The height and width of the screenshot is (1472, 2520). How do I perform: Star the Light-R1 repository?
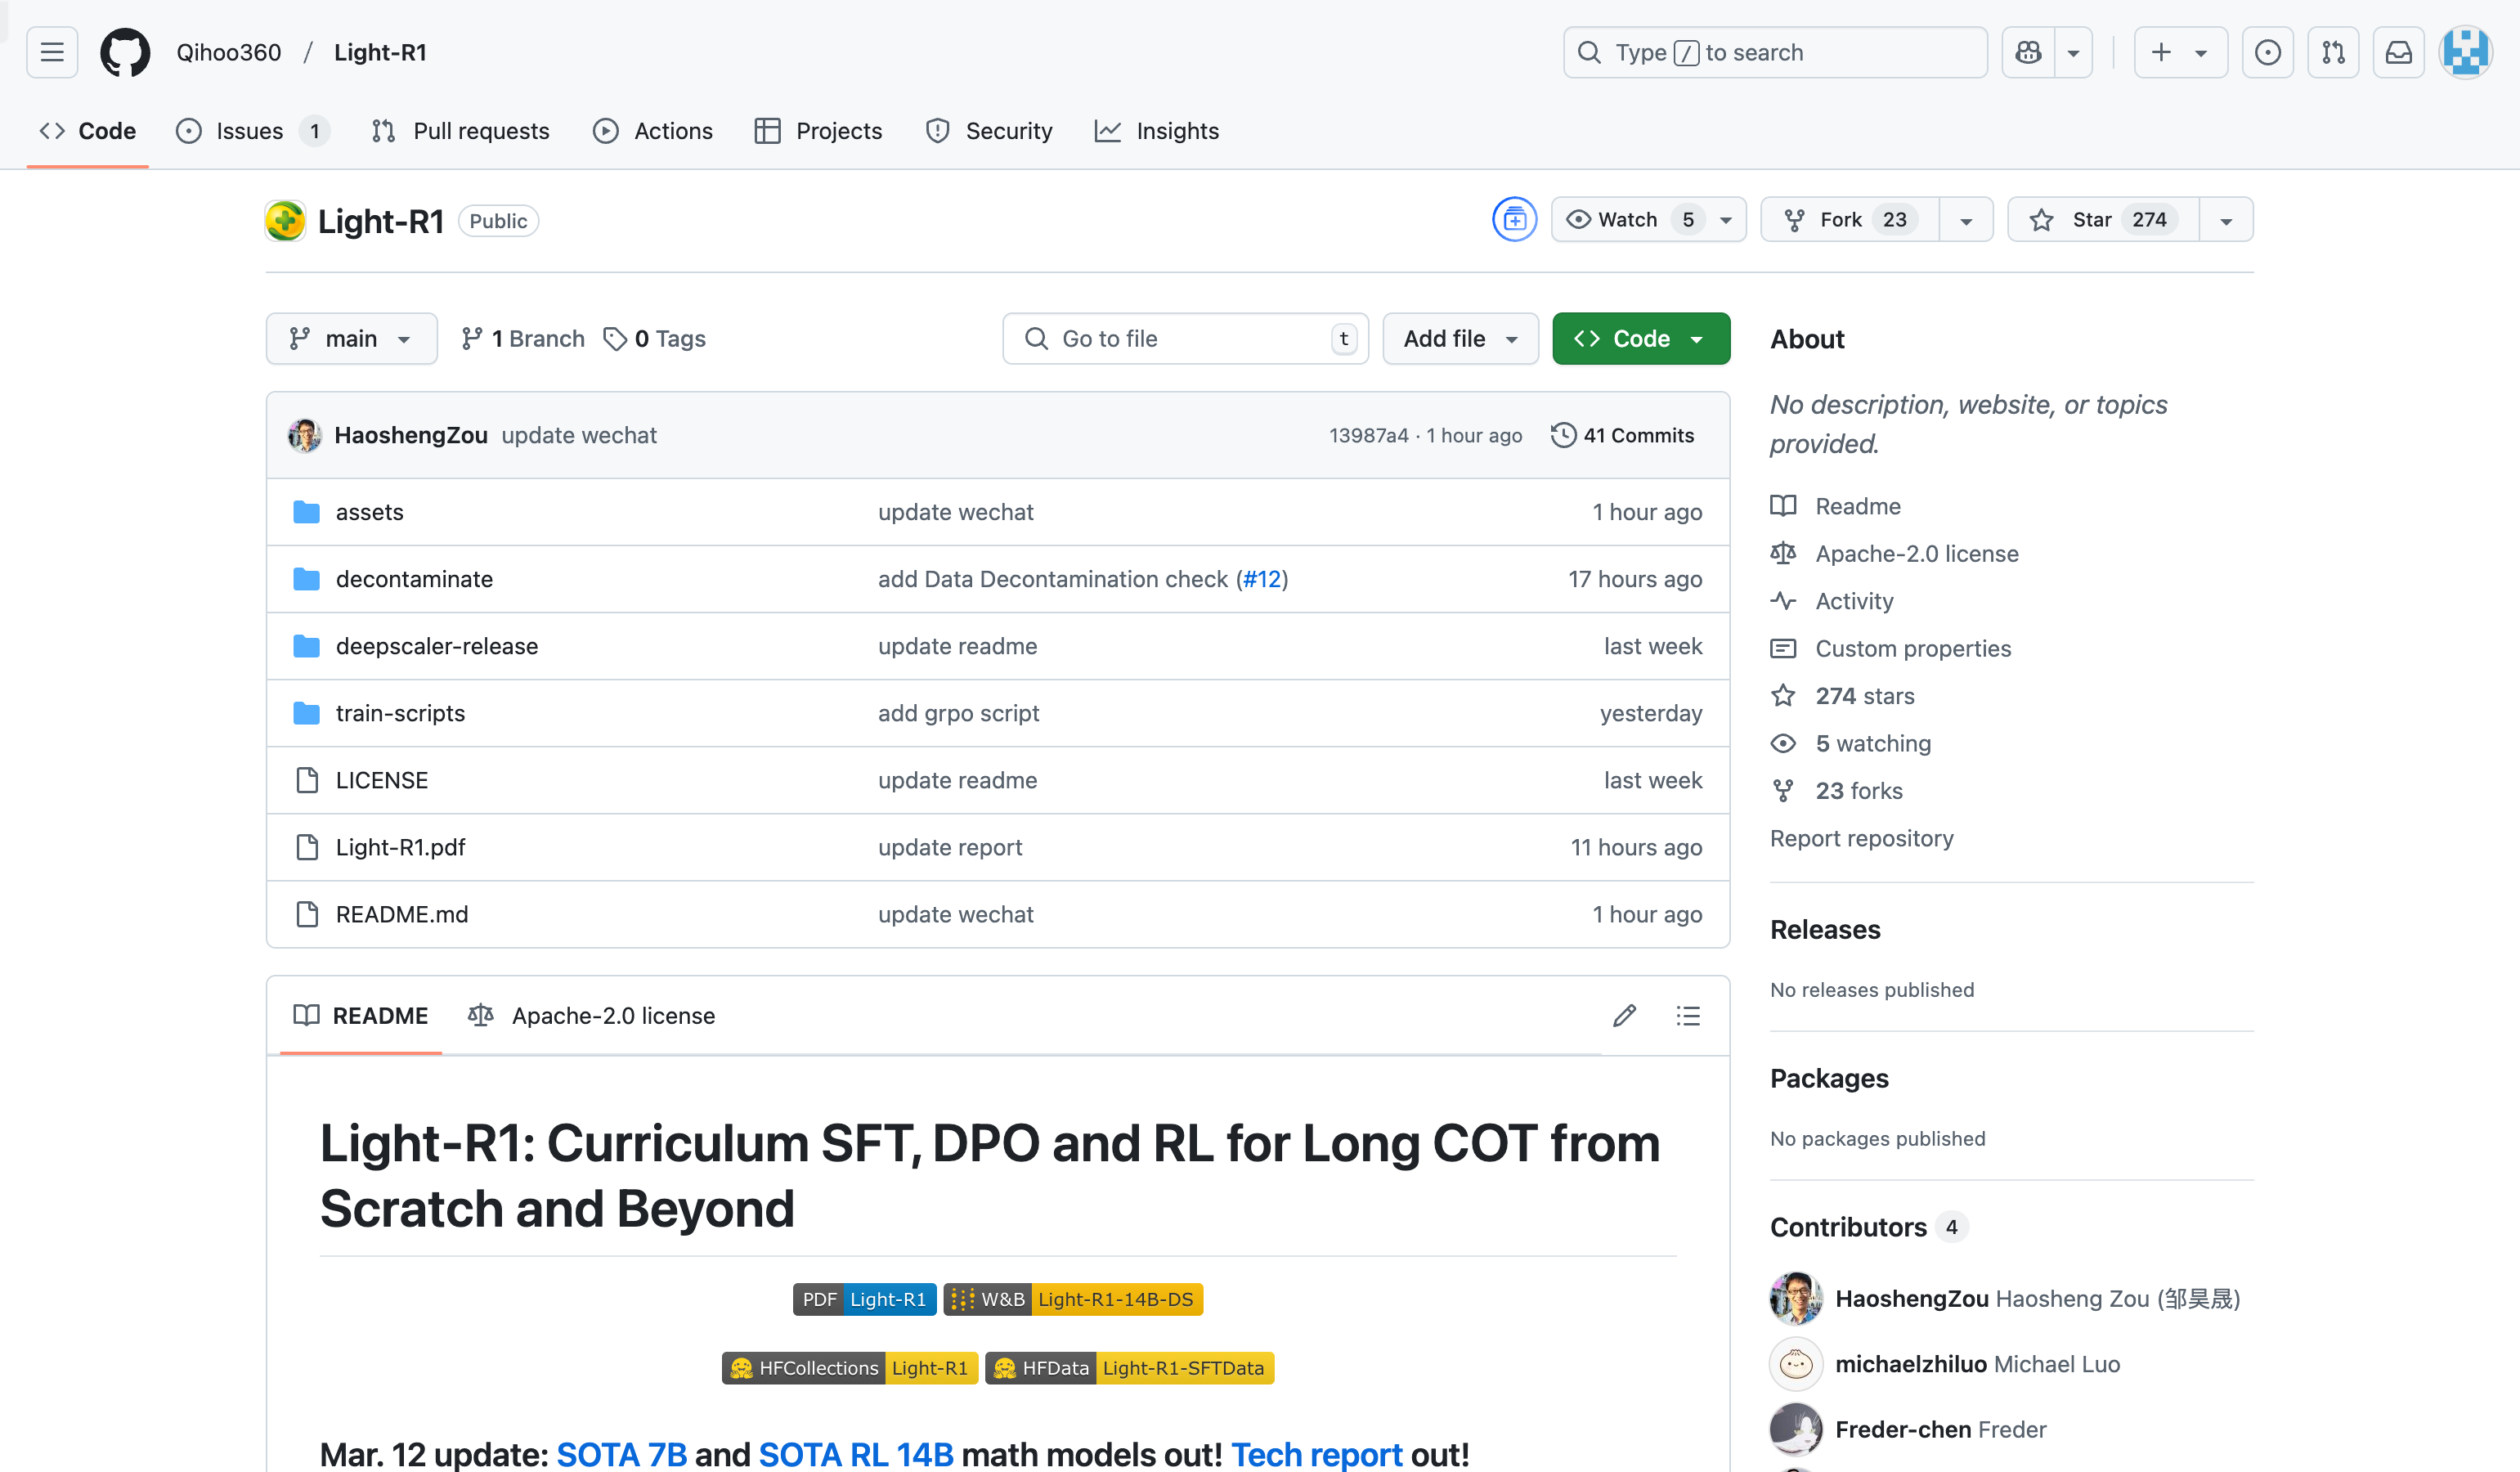point(2104,219)
